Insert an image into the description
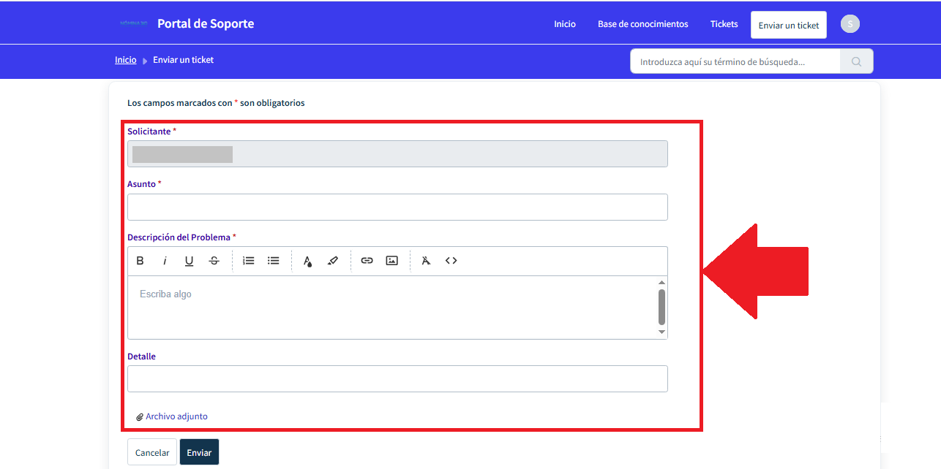941x469 pixels. (392, 261)
